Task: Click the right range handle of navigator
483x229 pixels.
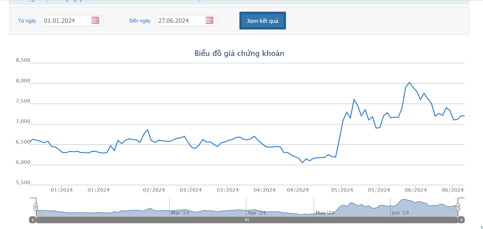Action: coord(458,207)
